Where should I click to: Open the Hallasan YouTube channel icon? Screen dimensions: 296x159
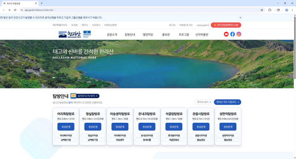226,34
